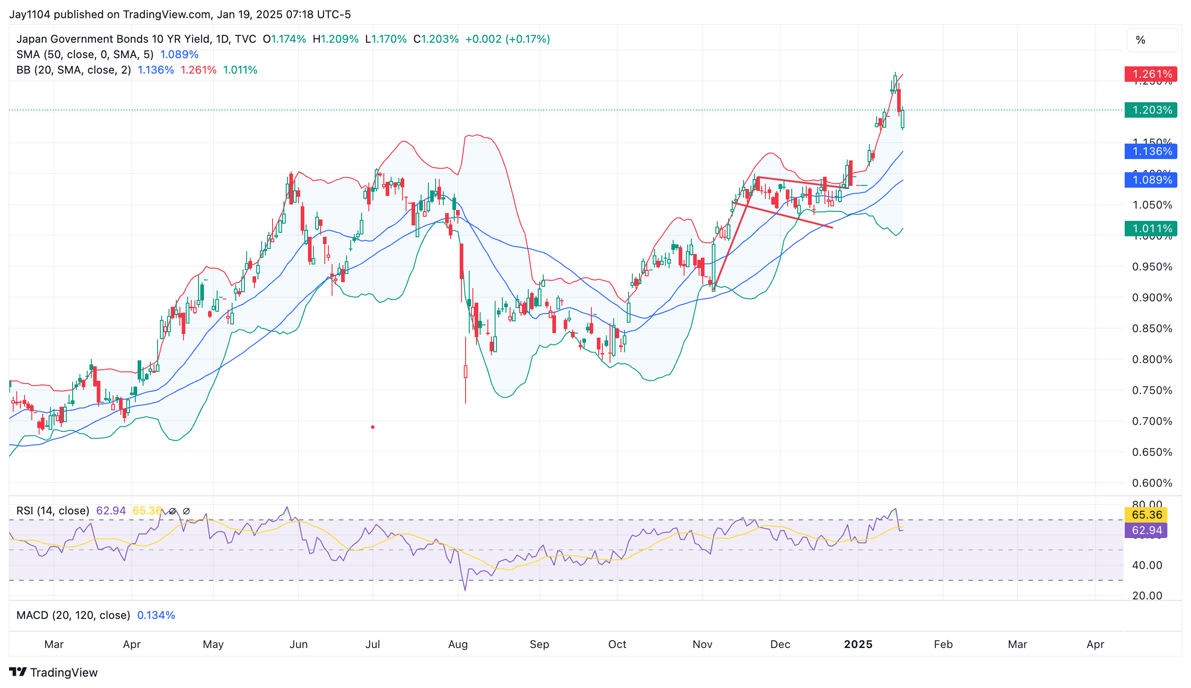The height and width of the screenshot is (688, 1191).
Task: Click the blue 1.136% price scale tag
Action: click(1151, 152)
